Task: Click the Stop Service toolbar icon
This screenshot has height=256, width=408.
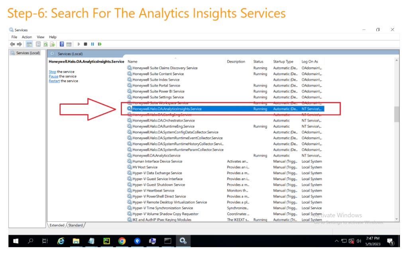Action: click(86, 44)
